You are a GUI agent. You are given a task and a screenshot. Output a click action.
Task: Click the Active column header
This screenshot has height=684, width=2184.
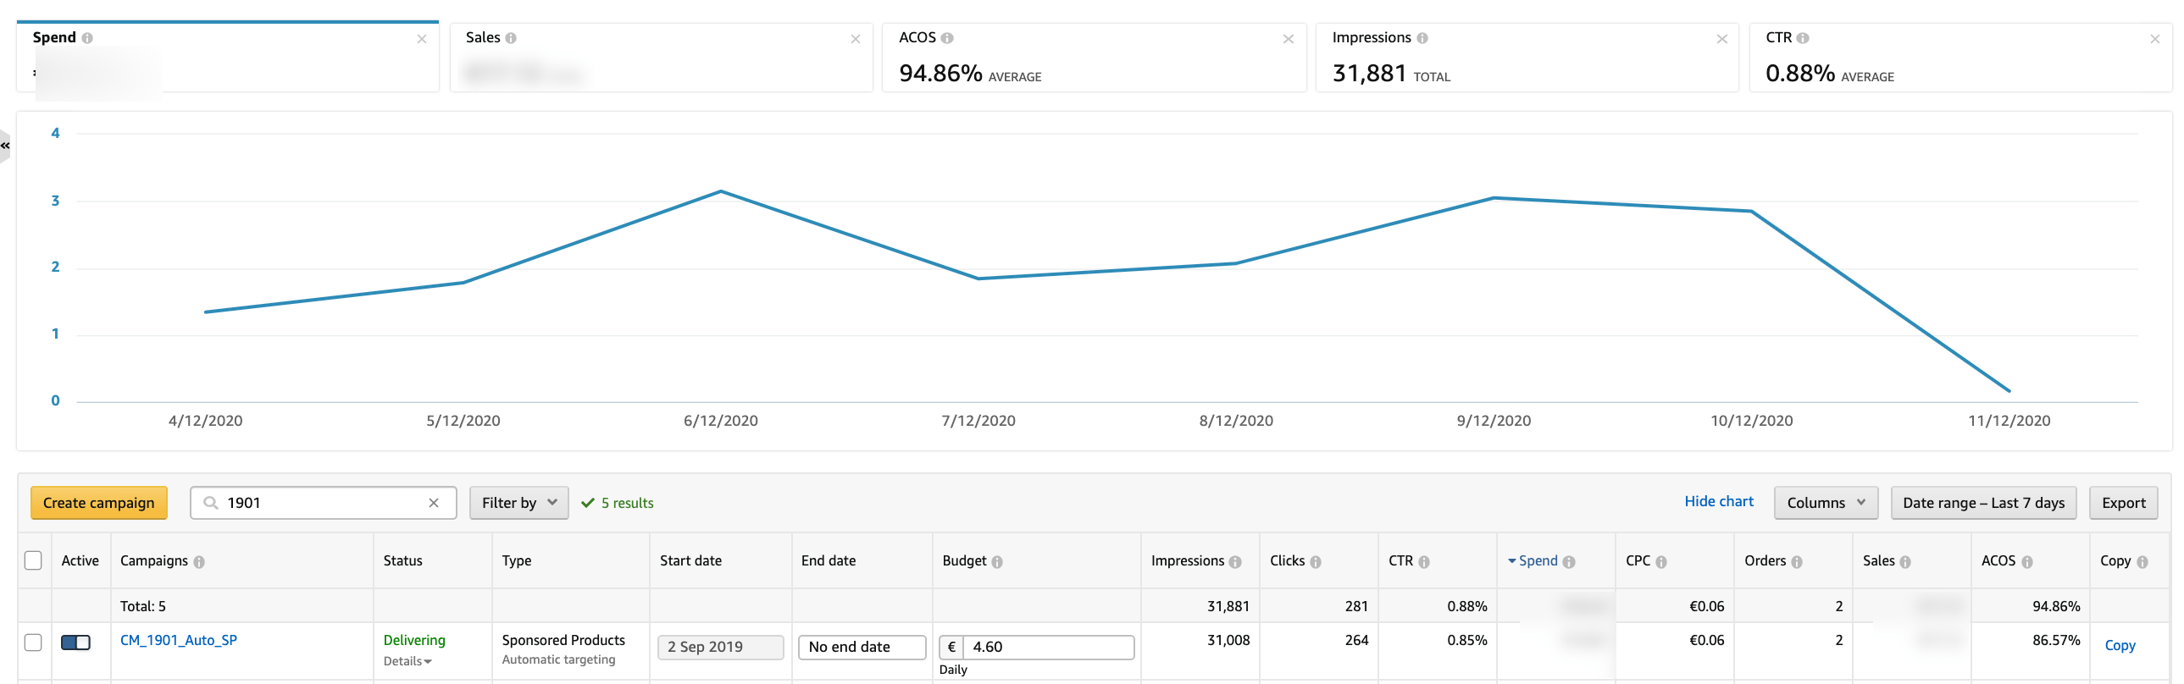(x=80, y=561)
